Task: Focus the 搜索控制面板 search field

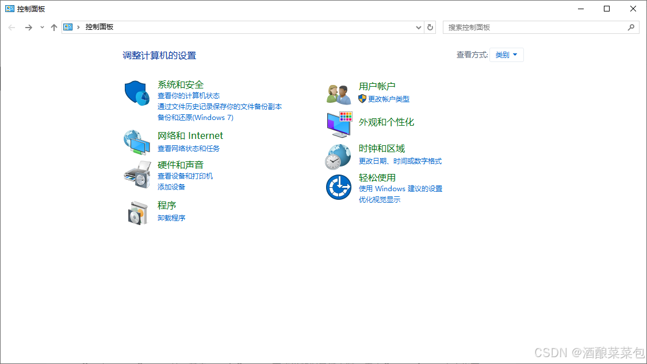Action: pyautogui.click(x=541, y=27)
